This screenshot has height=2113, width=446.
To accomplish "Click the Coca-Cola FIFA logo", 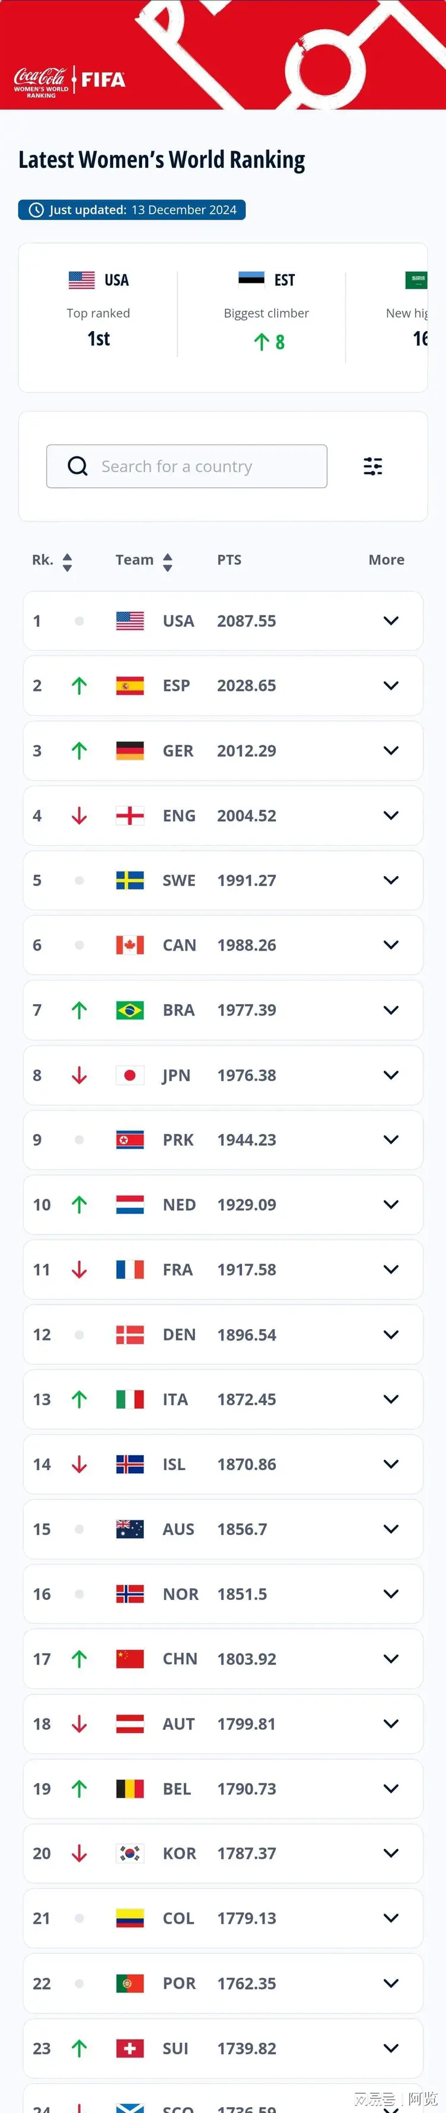I will click(70, 81).
